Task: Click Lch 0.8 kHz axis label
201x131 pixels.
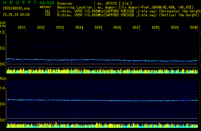Action: [x=3, y=64]
